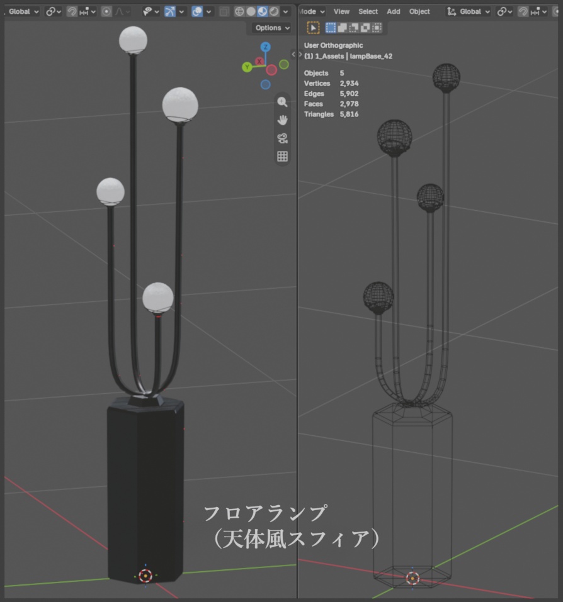Click Edges '5,902' statistic
Screen dimensions: 563x602
(349, 94)
